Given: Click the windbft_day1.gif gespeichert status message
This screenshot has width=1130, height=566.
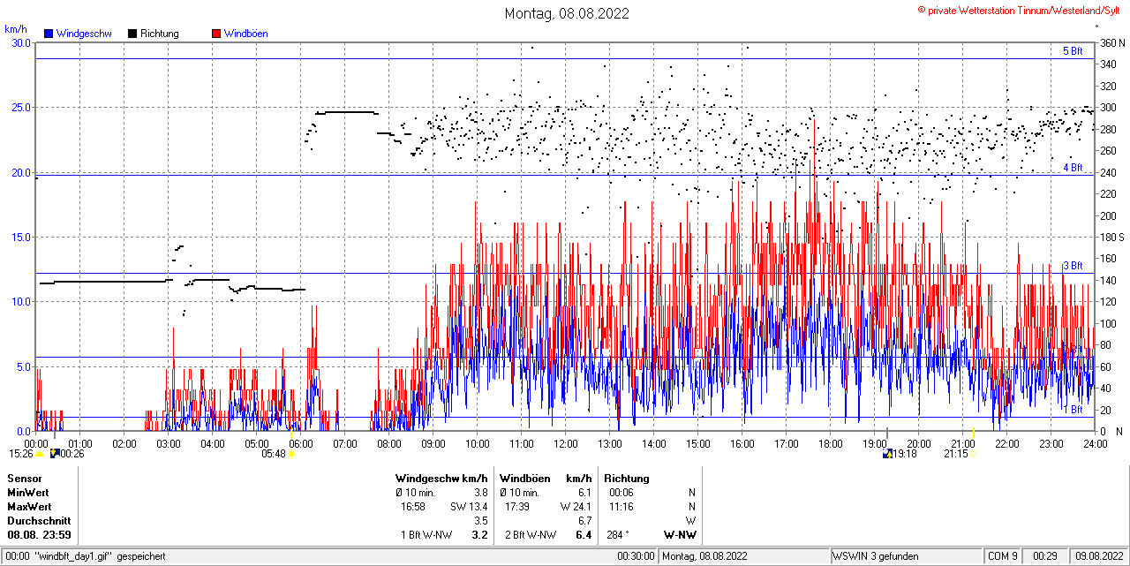Looking at the screenshot, I should pos(100,556).
